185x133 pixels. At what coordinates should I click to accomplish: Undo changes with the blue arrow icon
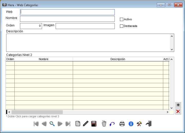[112, 124]
